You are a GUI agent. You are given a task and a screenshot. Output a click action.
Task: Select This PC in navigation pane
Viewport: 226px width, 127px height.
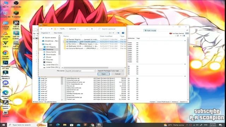pos(48,44)
